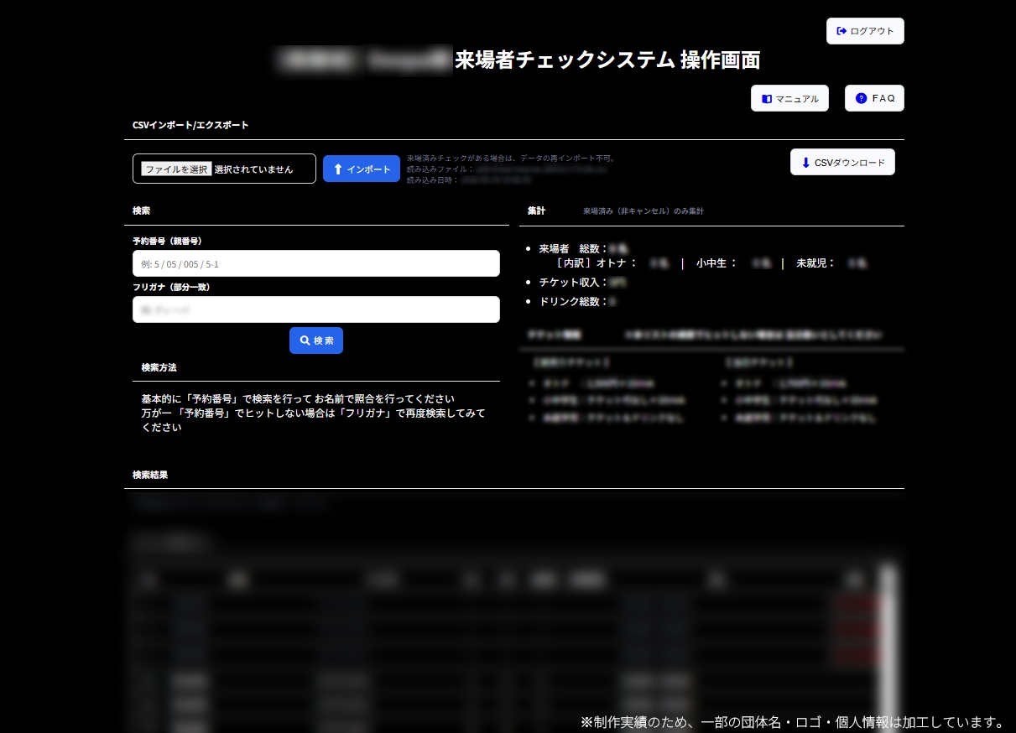The height and width of the screenshot is (733, 1016).
Task: Click the 来場者 総数 summary line
Action: [583, 248]
